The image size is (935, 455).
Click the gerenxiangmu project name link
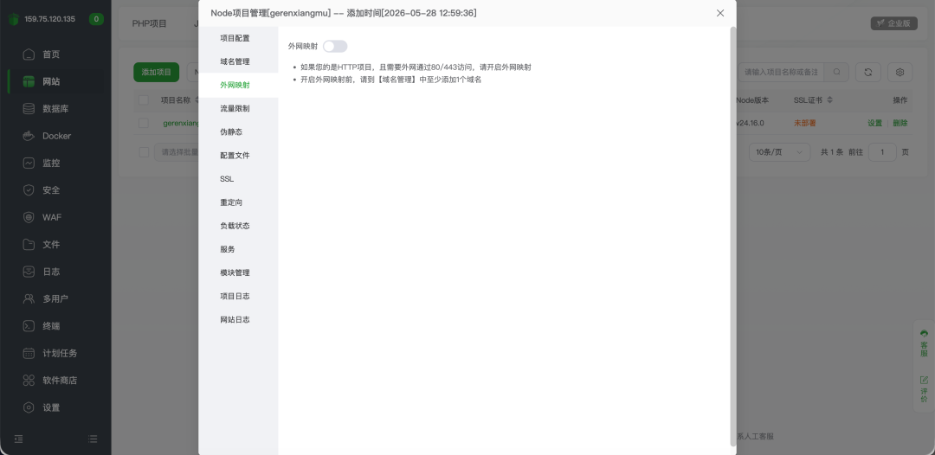181,124
